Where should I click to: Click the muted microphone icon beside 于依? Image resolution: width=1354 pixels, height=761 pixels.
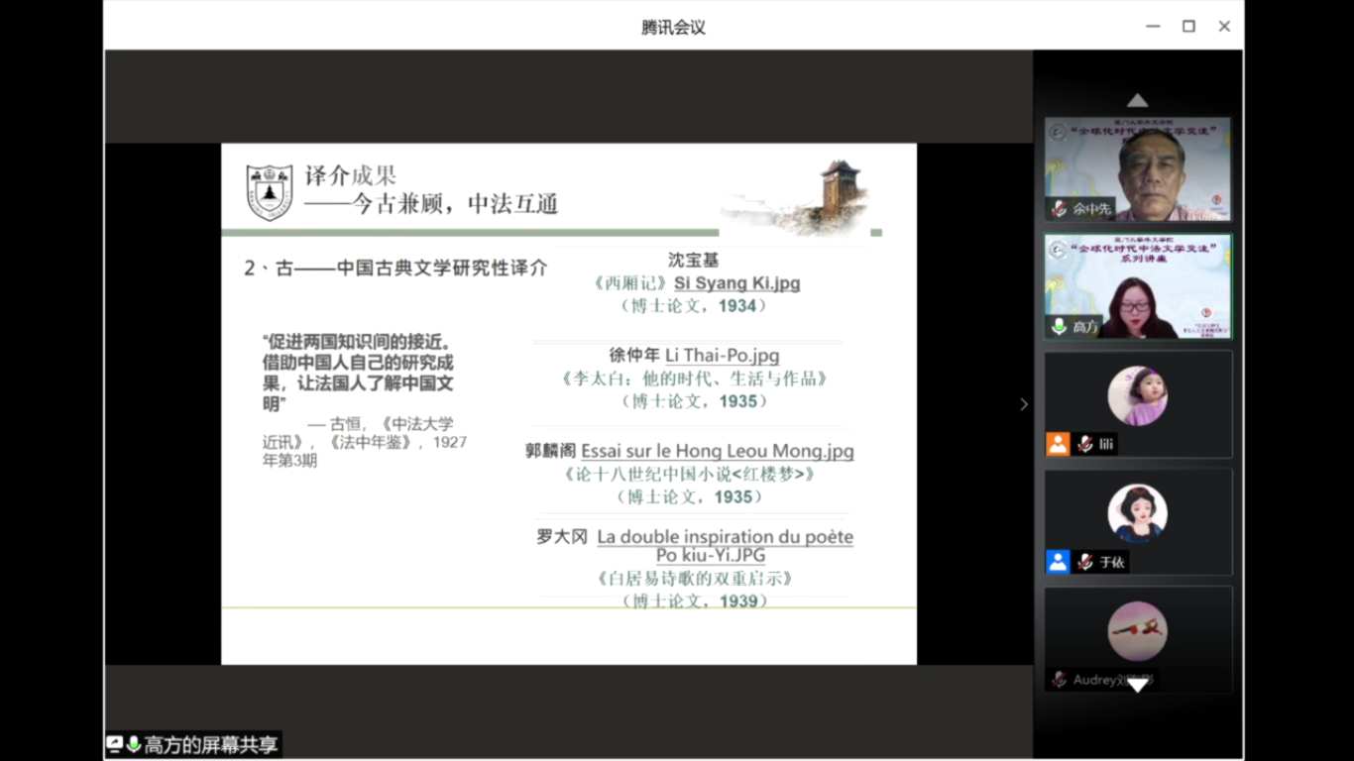click(x=1085, y=562)
